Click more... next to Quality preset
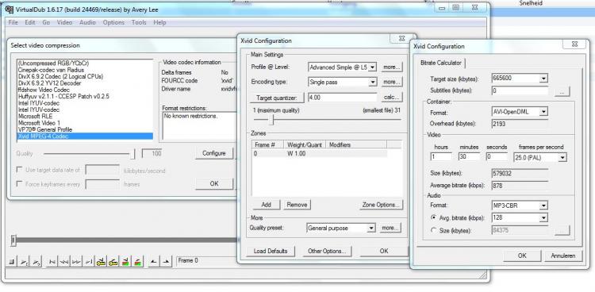Viewport: 595px width, 292px height. 390,229
